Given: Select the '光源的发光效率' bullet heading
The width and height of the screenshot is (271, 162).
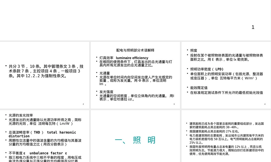Looking at the screenshot, I should coord(21,115).
